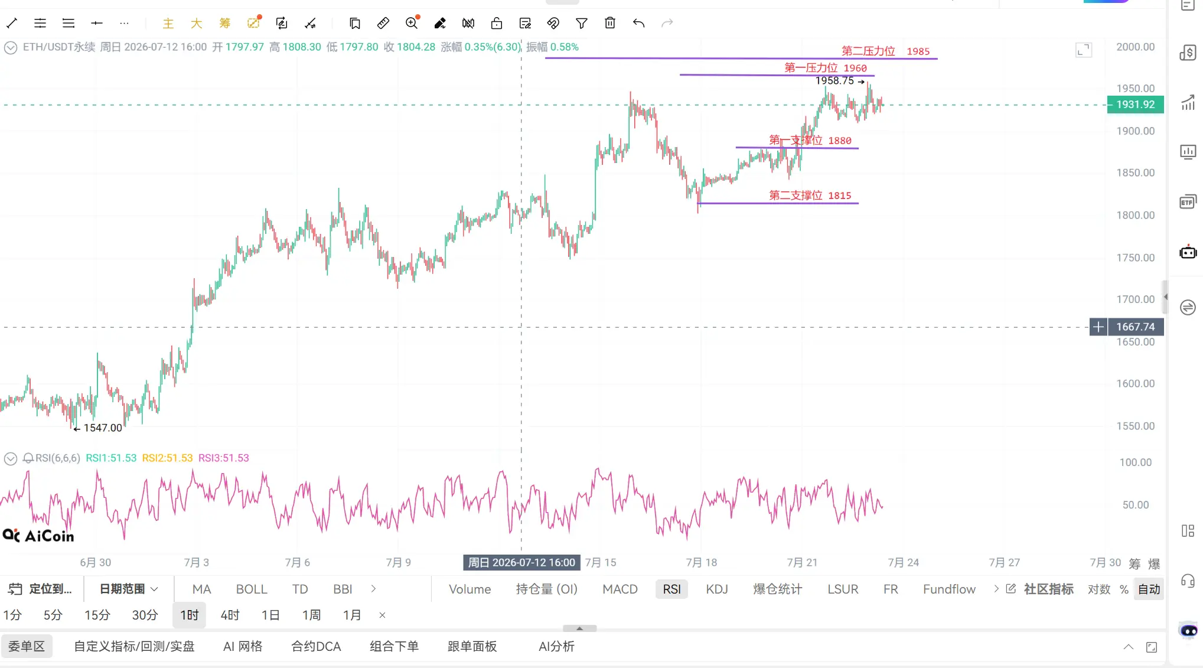Click the replay icon in the toolbar
Image resolution: width=1203 pixels, height=668 pixels.
[282, 23]
